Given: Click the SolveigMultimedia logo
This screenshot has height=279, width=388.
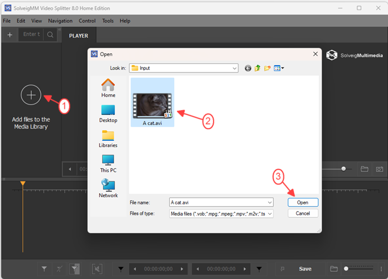Looking at the screenshot, I should [354, 55].
